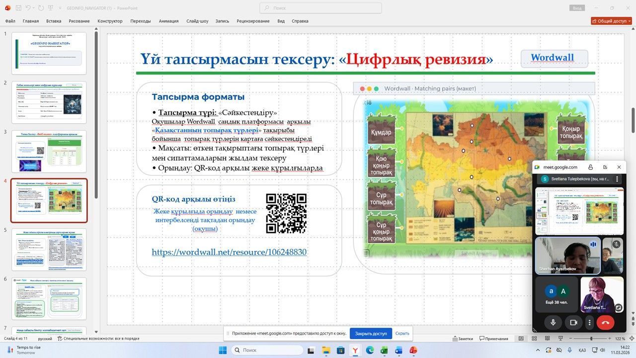The width and height of the screenshot is (636, 358).
Task: Open the Анимация ribbon tab
Action: [x=168, y=21]
